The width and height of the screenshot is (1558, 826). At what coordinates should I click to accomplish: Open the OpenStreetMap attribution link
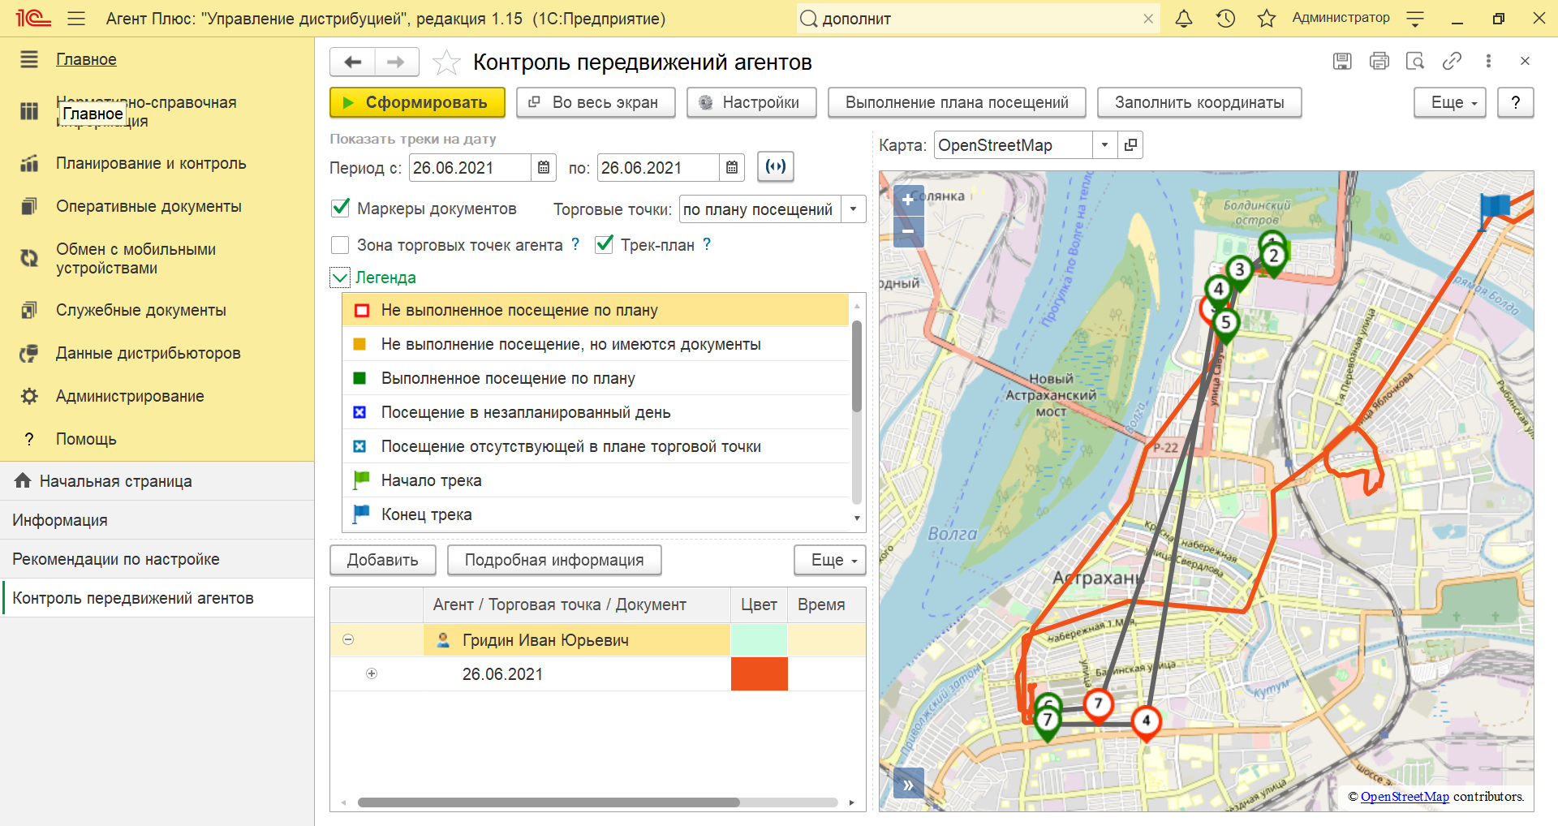pos(1405,797)
